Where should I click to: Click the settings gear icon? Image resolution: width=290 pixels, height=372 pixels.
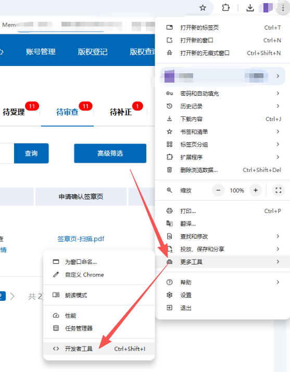coord(170,295)
